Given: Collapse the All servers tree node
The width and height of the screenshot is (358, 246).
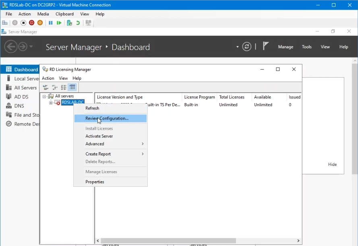Looking at the screenshot, I should click(x=44, y=97).
